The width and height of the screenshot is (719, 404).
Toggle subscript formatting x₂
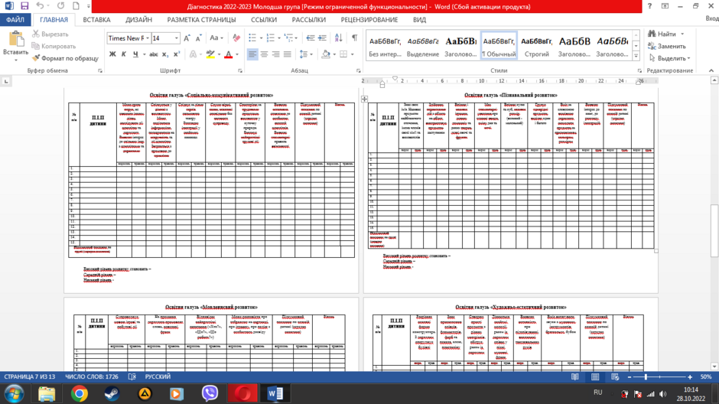point(165,54)
